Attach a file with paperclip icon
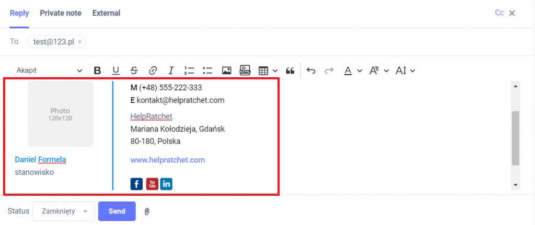The width and height of the screenshot is (535, 225). pyautogui.click(x=147, y=211)
